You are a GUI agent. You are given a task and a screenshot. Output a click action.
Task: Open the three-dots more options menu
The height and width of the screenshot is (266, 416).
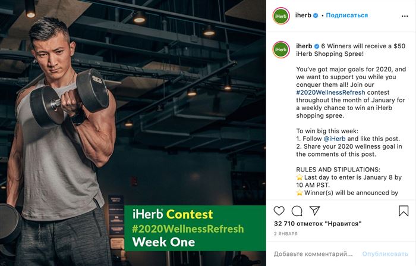tap(405, 16)
